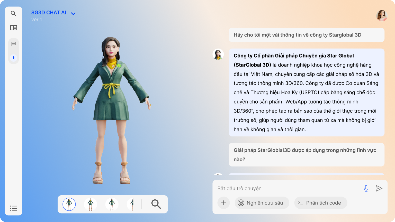Expand the SG3D CHAT AI version dropdown
This screenshot has width=395, height=222.
[x=73, y=14]
